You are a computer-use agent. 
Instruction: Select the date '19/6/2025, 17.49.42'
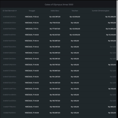pyautogui.click(x=32, y=47)
